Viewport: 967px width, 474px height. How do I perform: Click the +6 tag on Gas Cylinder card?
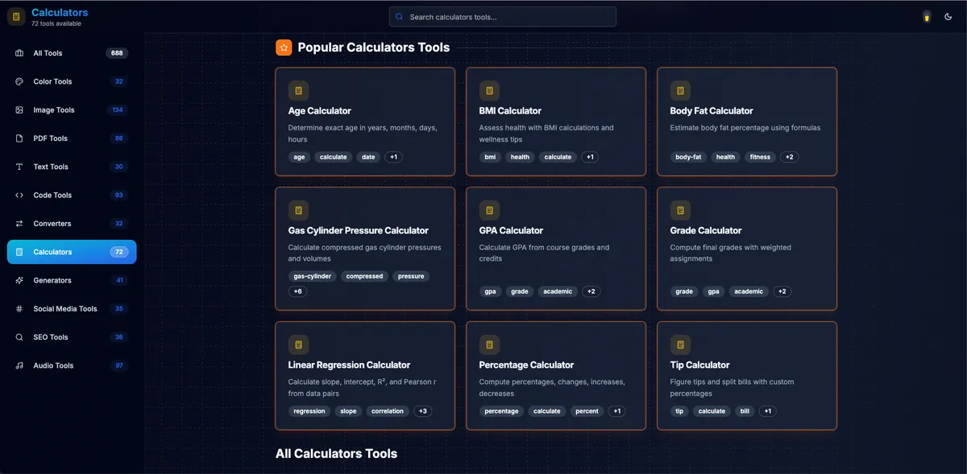(x=297, y=291)
